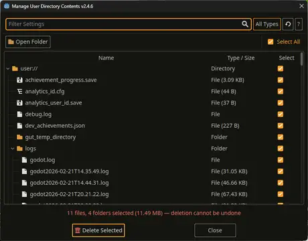The height and width of the screenshot is (241, 308).
Task: Click the folder icon of logs
Action: (x=19, y=149)
